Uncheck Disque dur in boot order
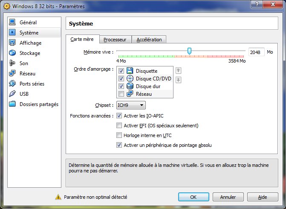 (x=121, y=86)
